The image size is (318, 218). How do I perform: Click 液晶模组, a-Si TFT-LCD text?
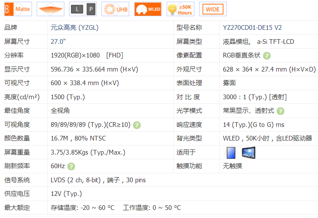click(258, 42)
